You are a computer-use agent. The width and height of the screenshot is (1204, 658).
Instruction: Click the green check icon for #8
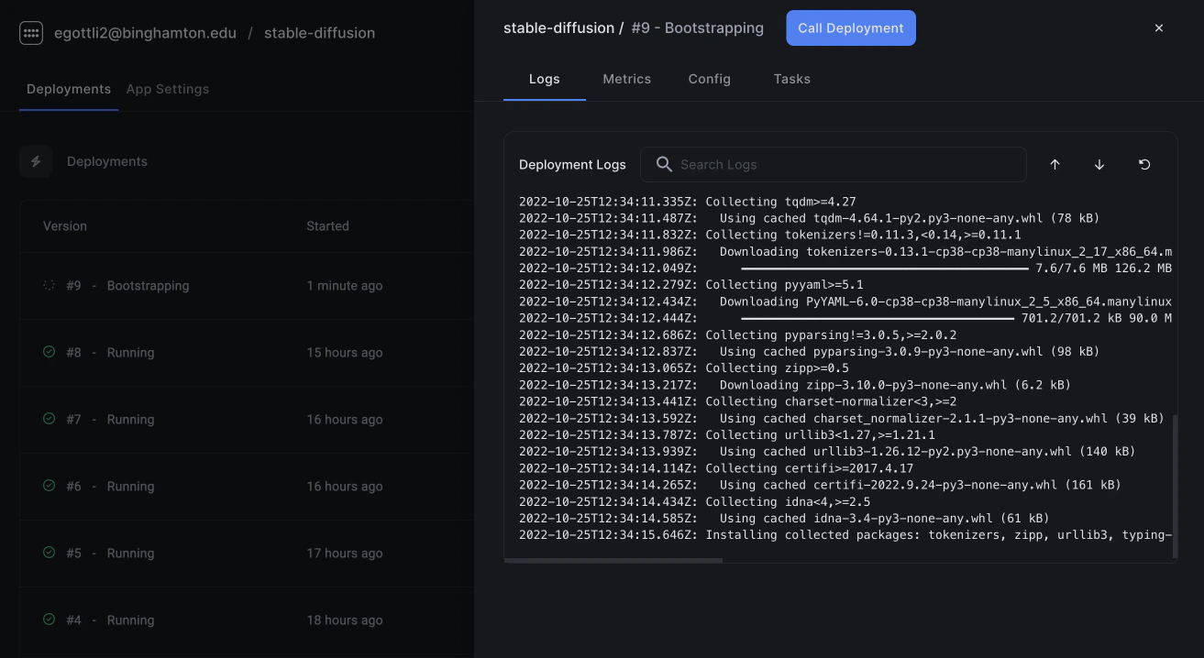(x=50, y=352)
